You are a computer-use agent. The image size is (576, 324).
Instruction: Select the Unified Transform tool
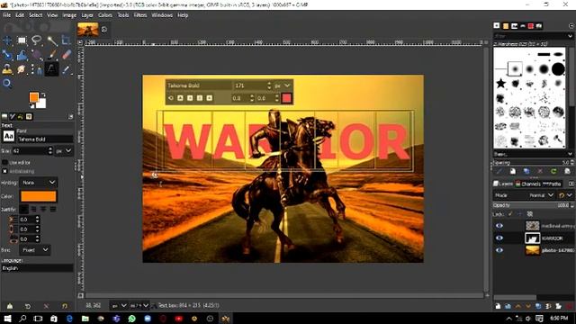[x=7, y=55]
